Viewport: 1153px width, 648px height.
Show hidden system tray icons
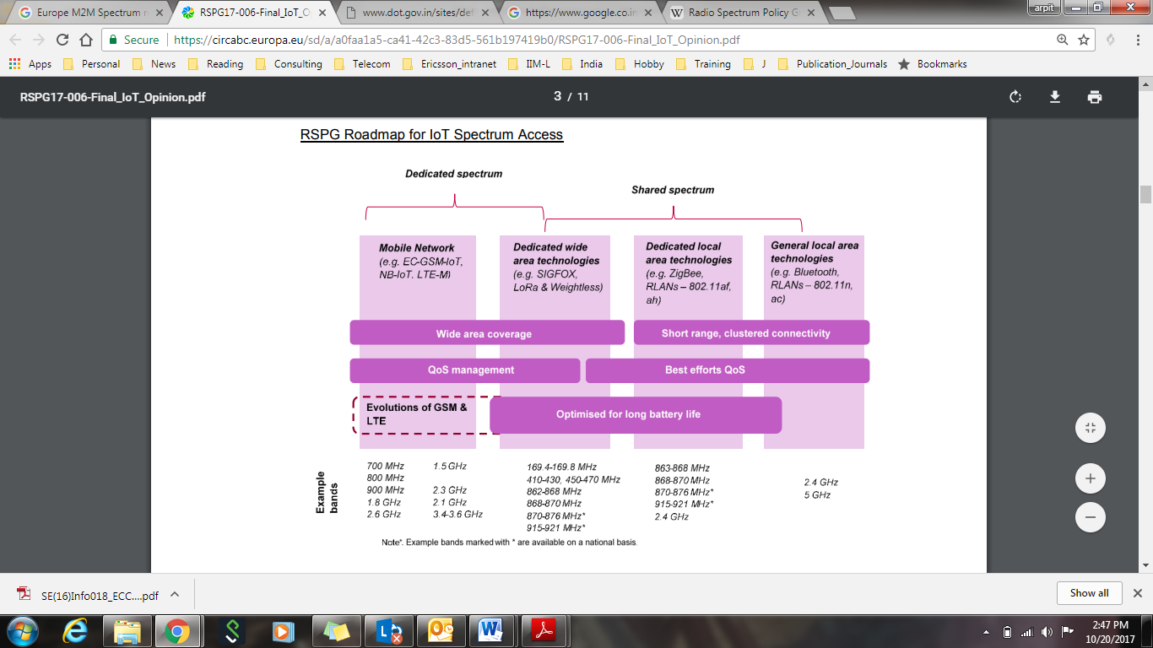[x=986, y=631]
